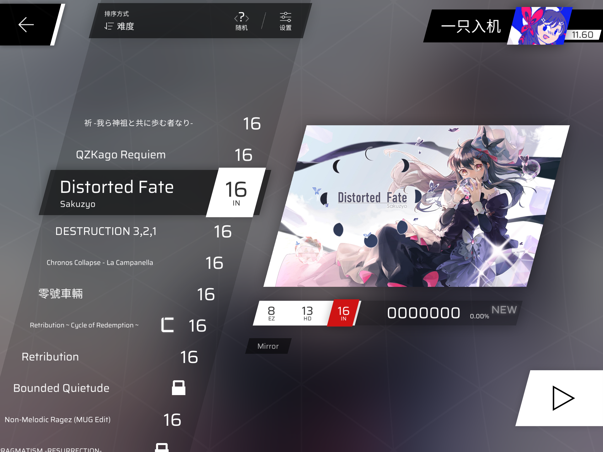Tap the lock icon beside Bounded Quietude
Screen dimensions: 603x452
tap(179, 388)
